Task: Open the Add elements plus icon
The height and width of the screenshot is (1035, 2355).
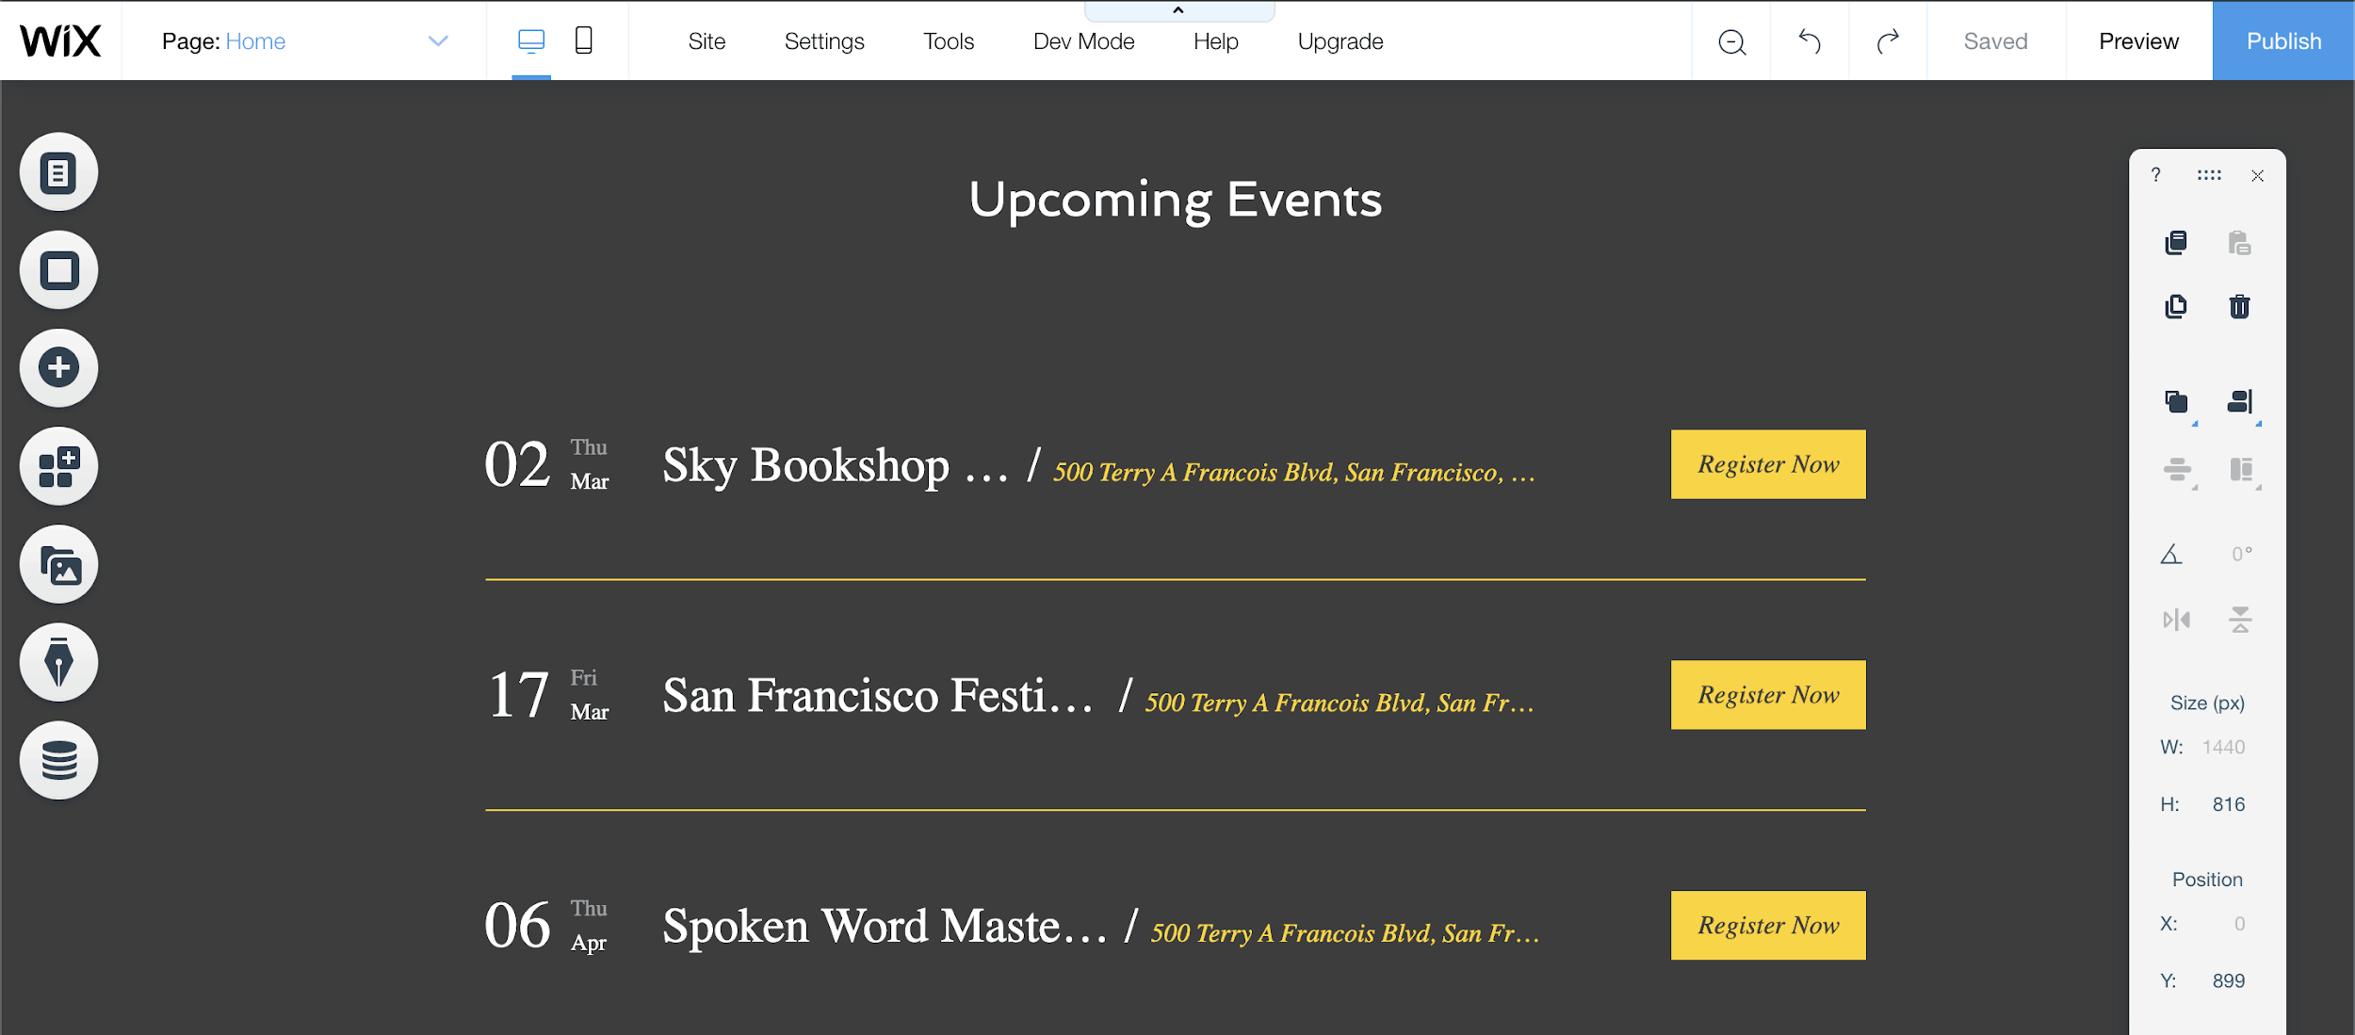Action: (58, 368)
